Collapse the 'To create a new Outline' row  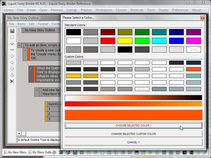click(25, 50)
